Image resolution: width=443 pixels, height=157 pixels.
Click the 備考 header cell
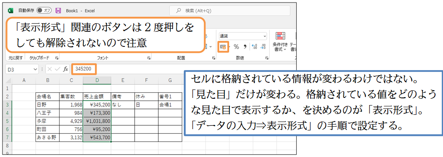(123, 96)
